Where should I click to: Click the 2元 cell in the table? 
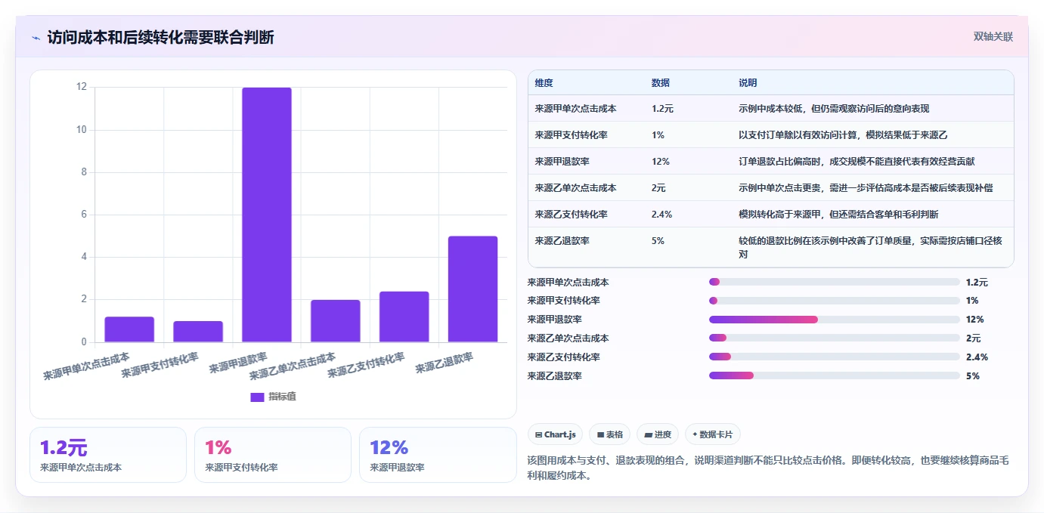click(658, 188)
